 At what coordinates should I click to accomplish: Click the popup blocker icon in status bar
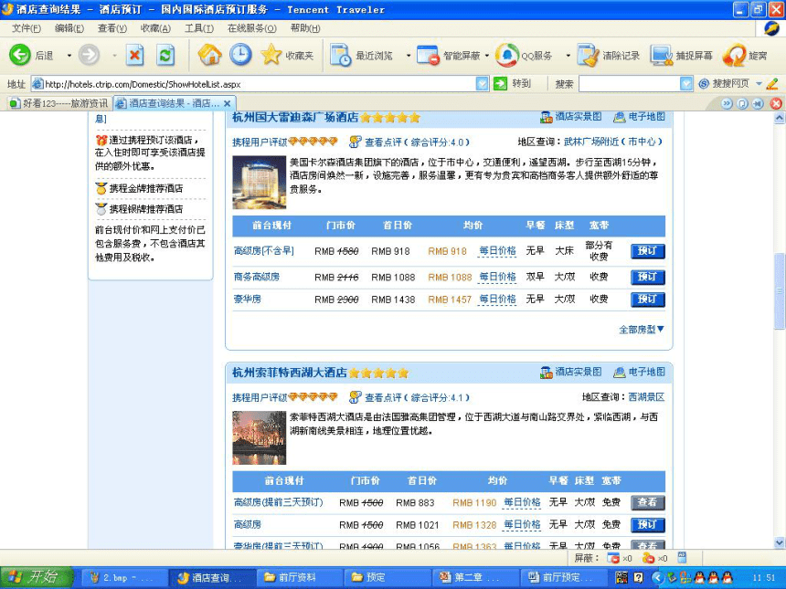point(613,558)
